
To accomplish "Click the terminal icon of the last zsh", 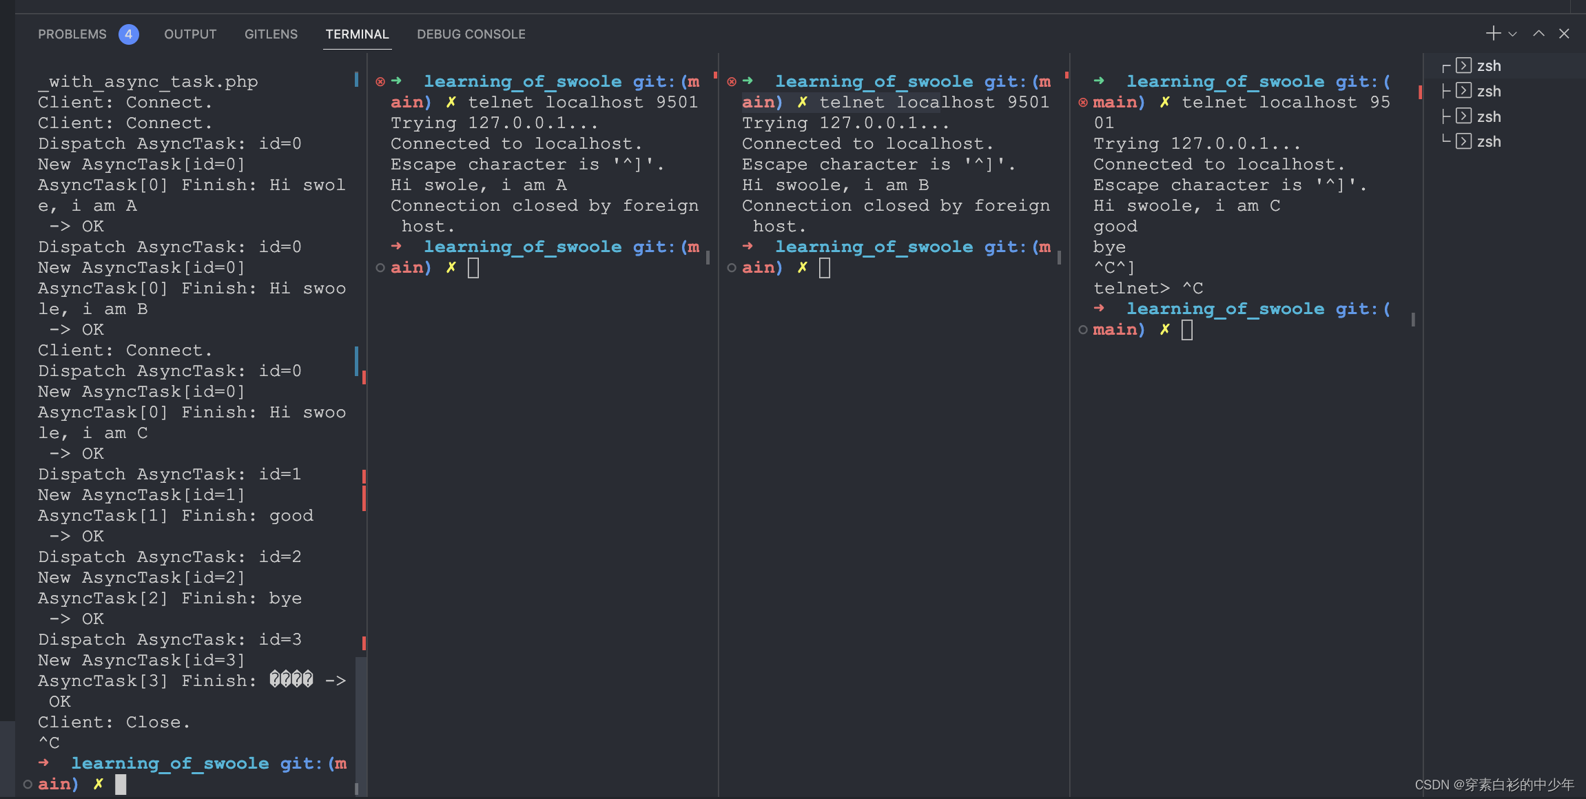I will (x=1464, y=142).
